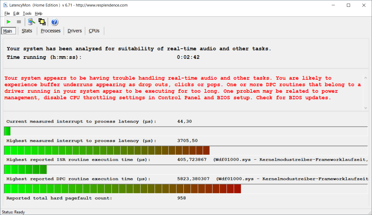Click the DPC time value 5823,380307
Image resolution: width=372 pixels, height=215 pixels.
click(x=193, y=179)
